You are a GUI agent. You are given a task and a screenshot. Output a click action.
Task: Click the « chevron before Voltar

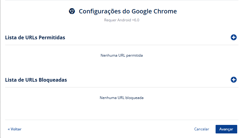coord(9,129)
